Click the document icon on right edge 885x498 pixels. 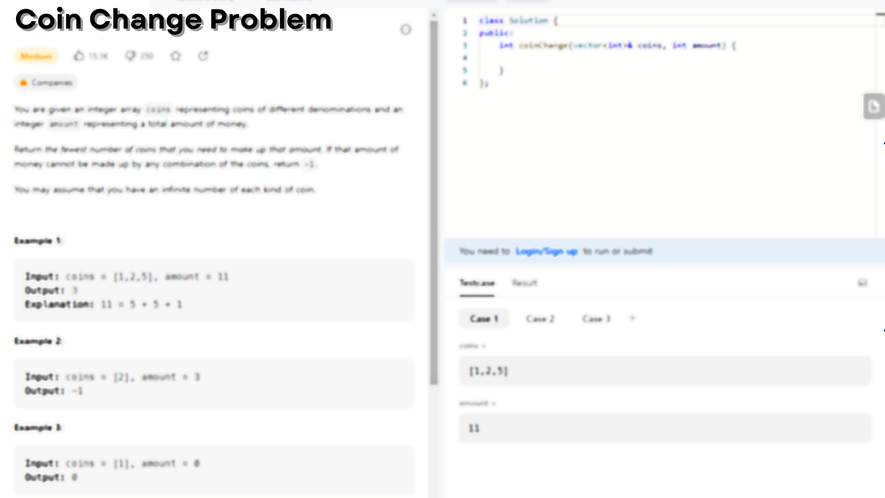873,107
